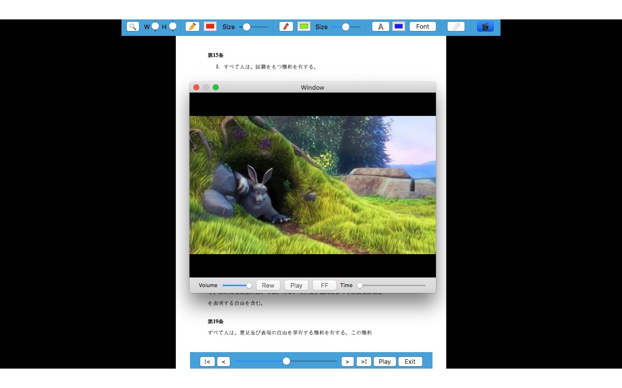Adjust the H magnifier height slider
The height and width of the screenshot is (388, 622).
pyautogui.click(x=173, y=26)
